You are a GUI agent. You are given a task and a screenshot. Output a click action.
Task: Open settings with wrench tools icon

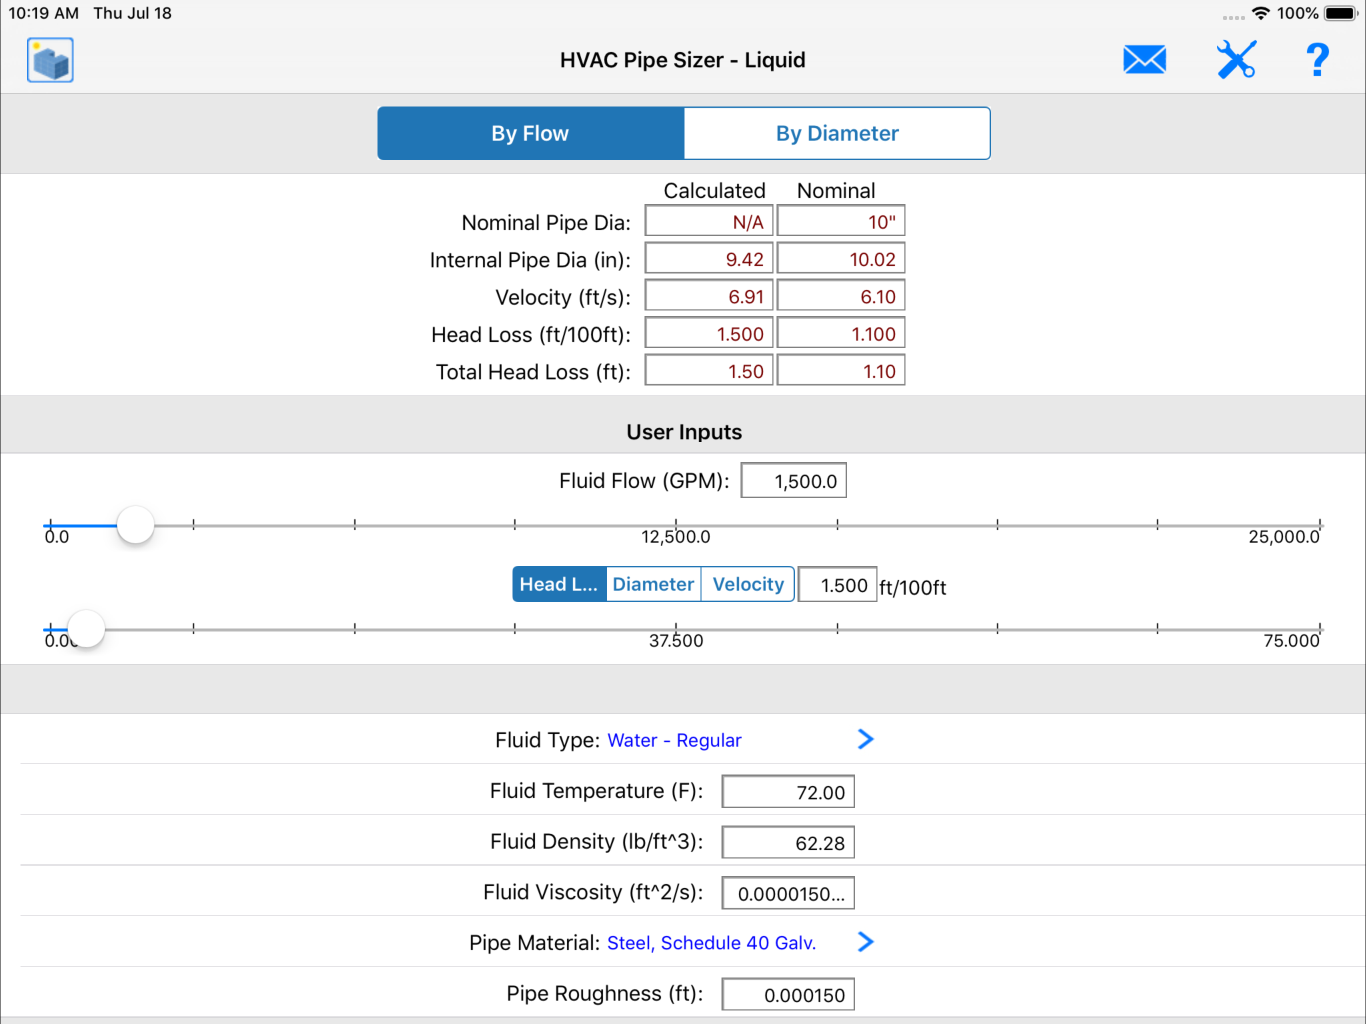click(x=1236, y=60)
